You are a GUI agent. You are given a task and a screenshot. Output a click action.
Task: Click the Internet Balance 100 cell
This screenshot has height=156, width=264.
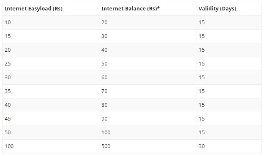(148, 133)
